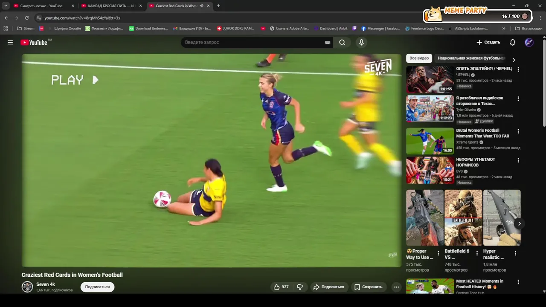Screen dimensions: 546x307
Task: Activate voice search microphone icon
Action: (x=361, y=42)
